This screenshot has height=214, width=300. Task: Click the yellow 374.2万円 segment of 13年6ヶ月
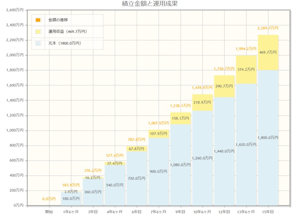tap(246, 69)
